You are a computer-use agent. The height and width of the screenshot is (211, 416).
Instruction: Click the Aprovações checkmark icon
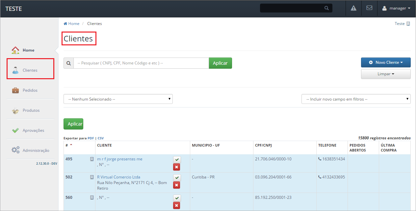(15, 130)
